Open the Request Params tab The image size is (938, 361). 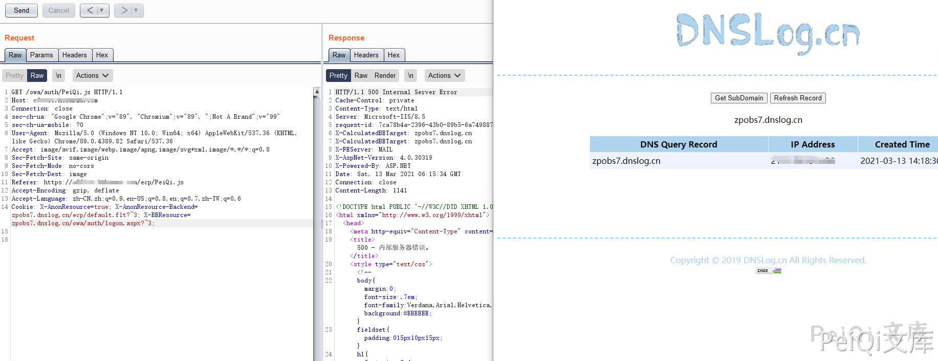(x=41, y=55)
